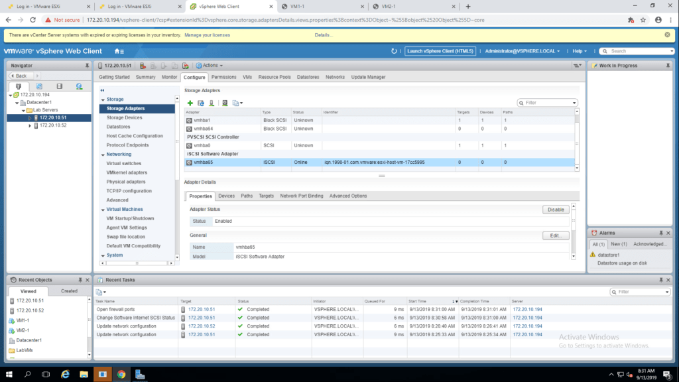Open the Storage navigator view icon
679x382 pixels.
pyautogui.click(x=59, y=86)
